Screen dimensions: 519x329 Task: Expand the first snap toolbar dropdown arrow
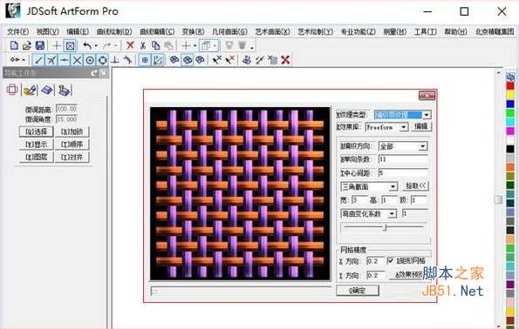pos(24,60)
